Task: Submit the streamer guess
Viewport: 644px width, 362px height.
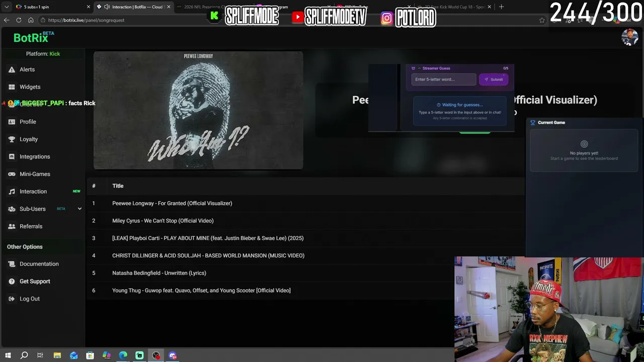Action: [494, 79]
